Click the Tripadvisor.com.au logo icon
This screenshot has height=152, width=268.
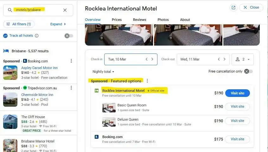tap(25, 88)
